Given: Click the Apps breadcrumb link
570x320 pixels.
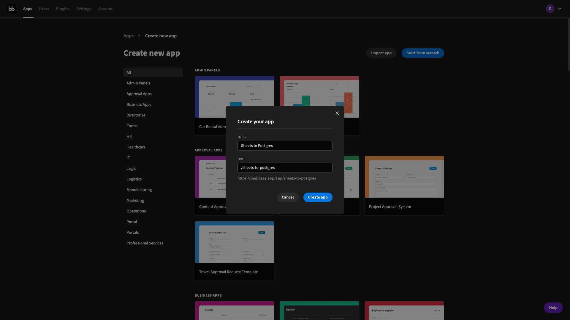Looking at the screenshot, I should [129, 36].
